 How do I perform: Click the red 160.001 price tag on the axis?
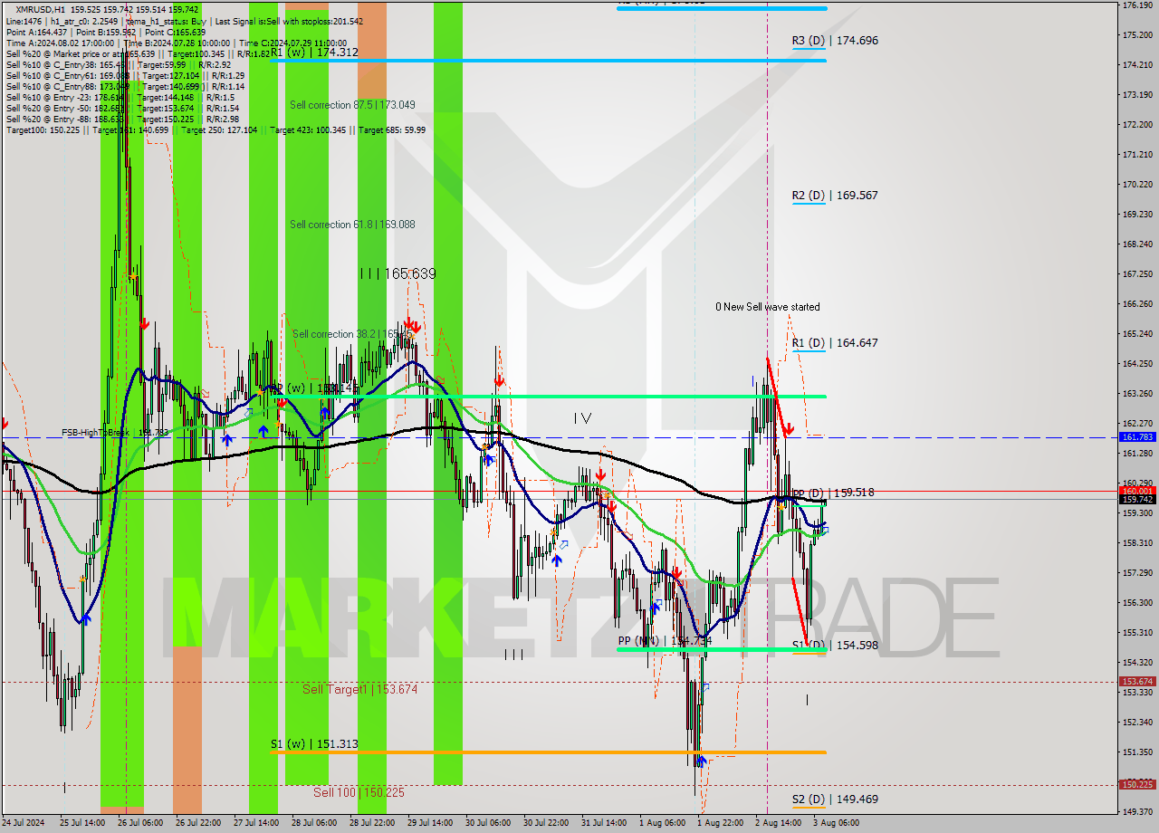coord(1137,491)
